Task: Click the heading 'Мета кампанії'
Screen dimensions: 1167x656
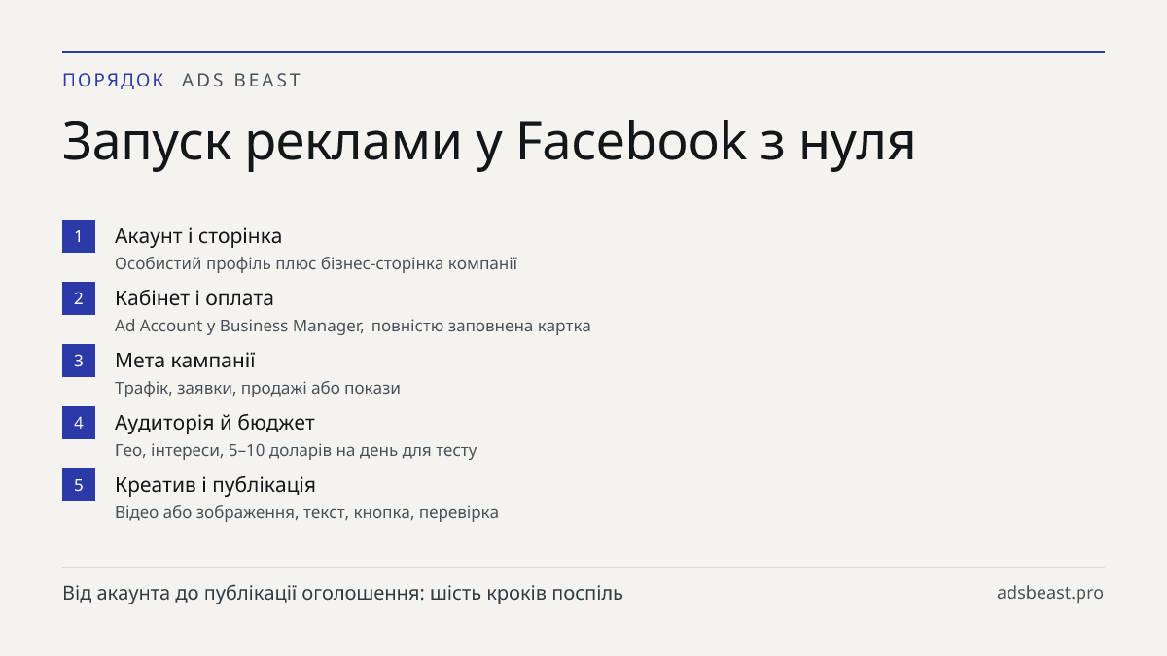Action: 185,361
